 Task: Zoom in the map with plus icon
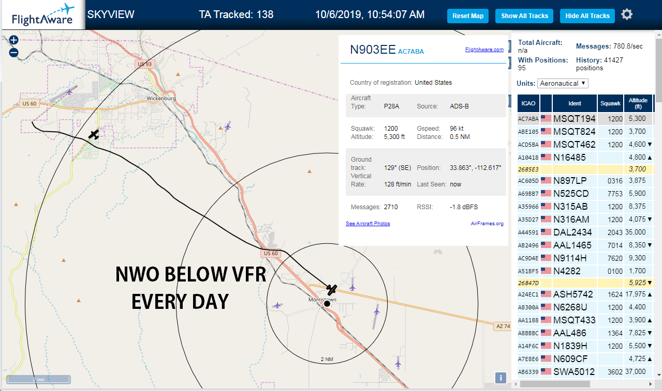(x=14, y=40)
